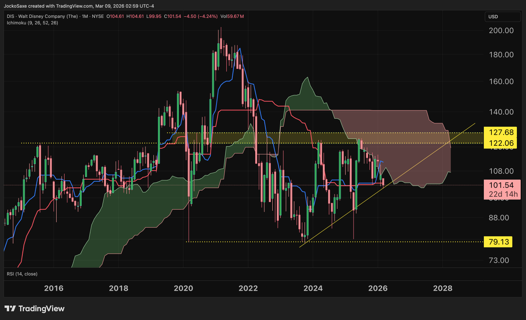Select the rising yellow trendline drawing
Viewport: 526px width, 320px height.
point(387,185)
